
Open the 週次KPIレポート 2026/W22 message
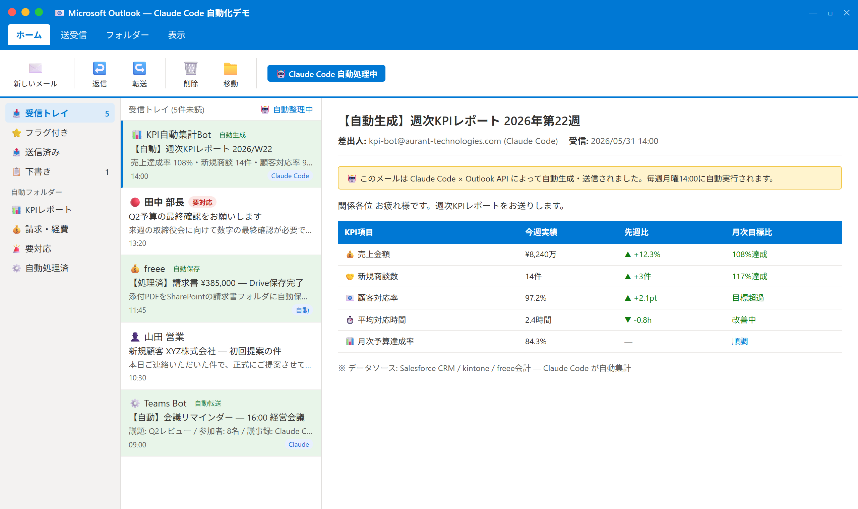(221, 154)
